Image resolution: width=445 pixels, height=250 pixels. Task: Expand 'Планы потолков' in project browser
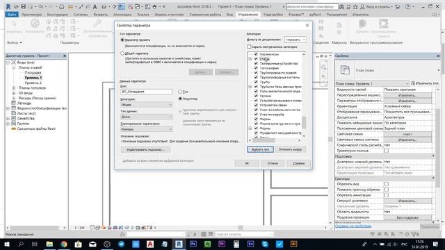pyautogui.click(x=14, y=88)
